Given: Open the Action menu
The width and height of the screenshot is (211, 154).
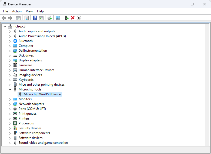Looking at the screenshot, I should point(17,11).
